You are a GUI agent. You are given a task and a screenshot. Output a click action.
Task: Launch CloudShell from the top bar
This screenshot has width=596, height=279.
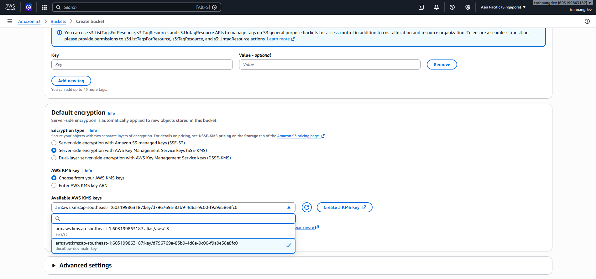pos(421,7)
